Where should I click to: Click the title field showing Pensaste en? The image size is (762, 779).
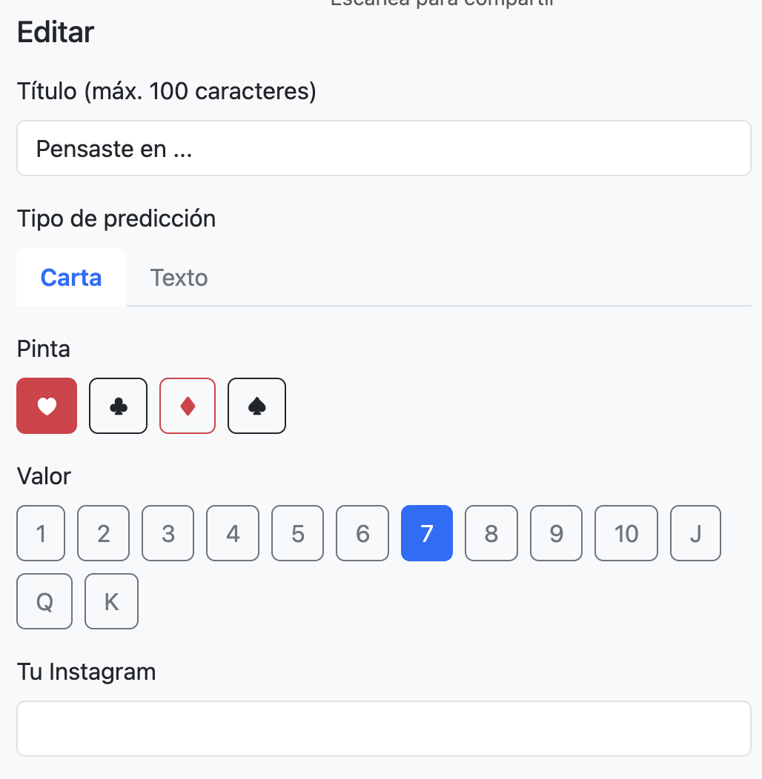coord(383,148)
